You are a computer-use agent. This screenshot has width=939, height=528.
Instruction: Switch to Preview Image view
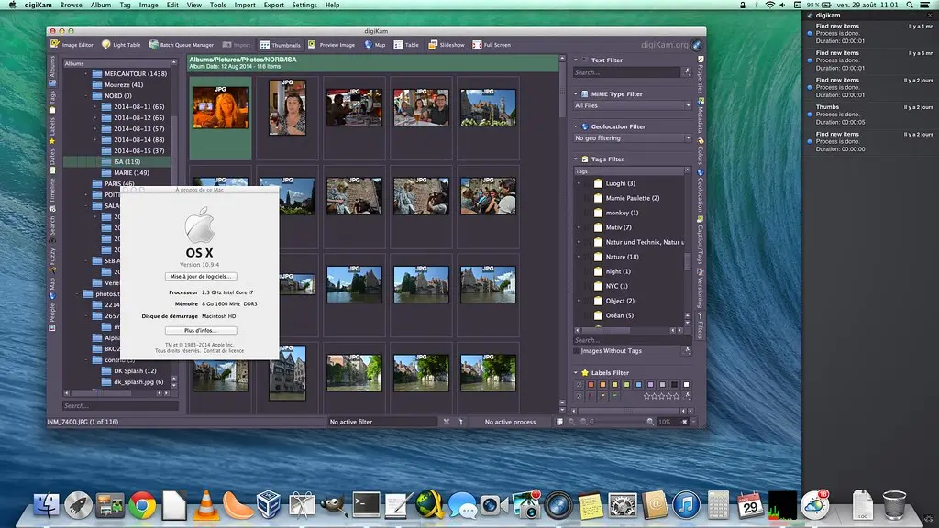point(331,44)
